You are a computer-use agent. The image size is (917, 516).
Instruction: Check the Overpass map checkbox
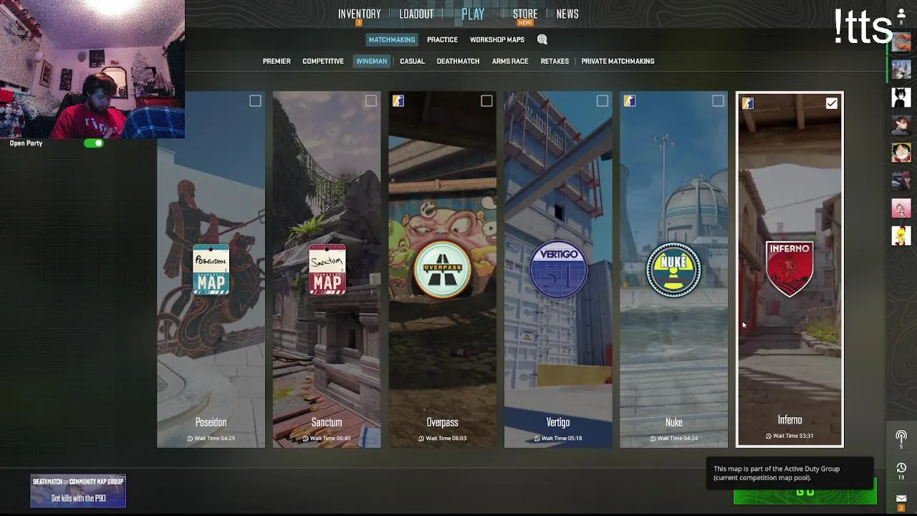pyautogui.click(x=486, y=101)
